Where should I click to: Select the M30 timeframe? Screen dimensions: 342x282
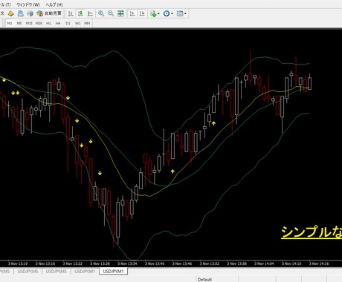39,23
